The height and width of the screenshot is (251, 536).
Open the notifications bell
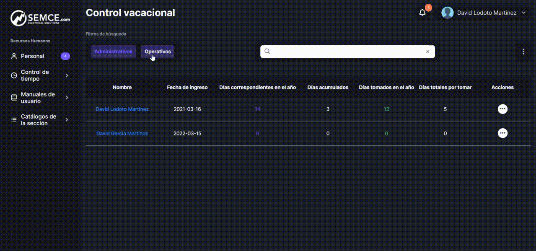pos(422,13)
